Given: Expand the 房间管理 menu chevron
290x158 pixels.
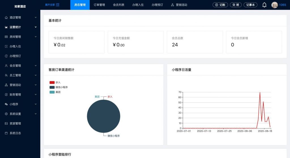Looking at the screenshot, I should click(x=36, y=37).
